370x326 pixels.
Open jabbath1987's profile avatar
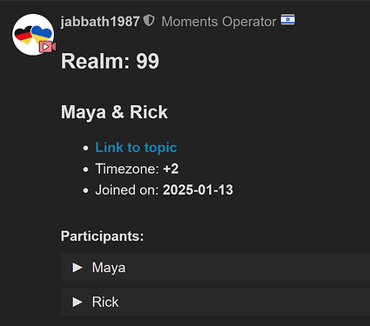coord(33,35)
